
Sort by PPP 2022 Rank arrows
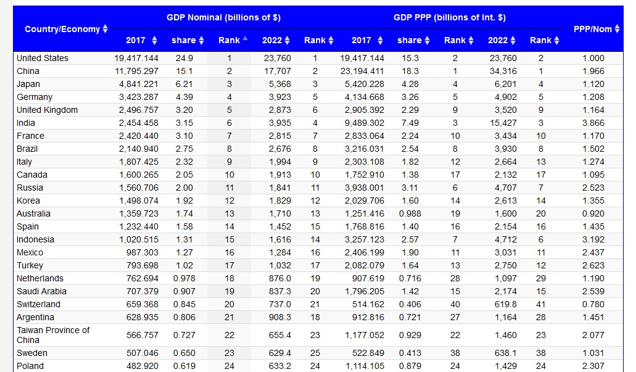point(557,40)
